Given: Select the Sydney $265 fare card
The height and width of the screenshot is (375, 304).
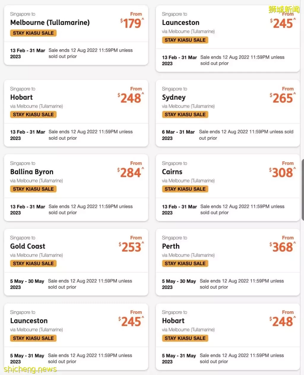Looking at the screenshot, I should click(228, 113).
